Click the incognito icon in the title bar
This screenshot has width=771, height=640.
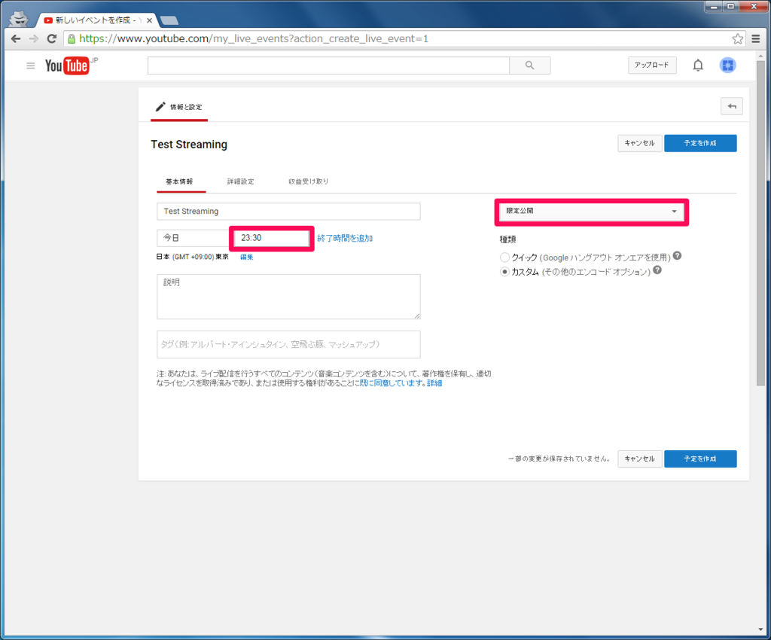coord(19,19)
